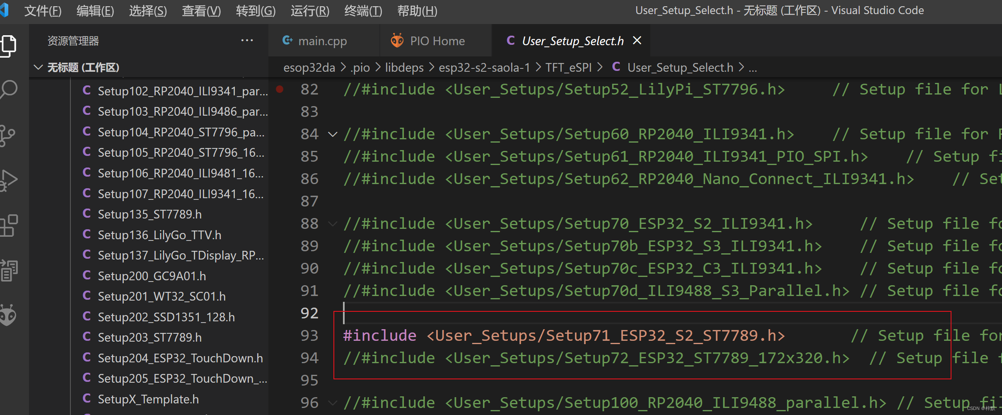Click the More Actions ellipsis in Explorer header
1002x415 pixels.
pos(247,40)
